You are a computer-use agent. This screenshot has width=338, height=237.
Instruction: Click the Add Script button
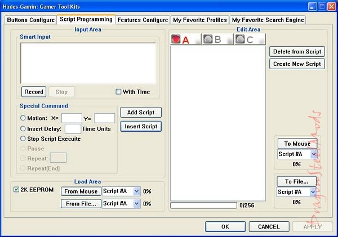140,113
